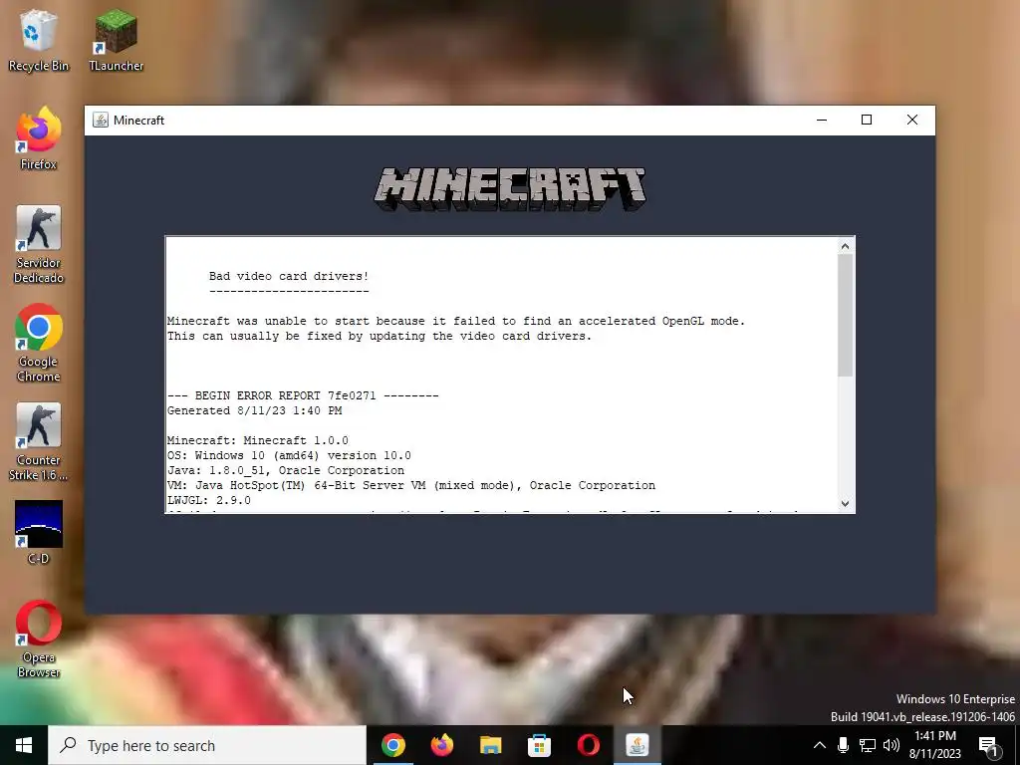Click the error report scroll down arrow
Screen dimensions: 1020x765
845,503
